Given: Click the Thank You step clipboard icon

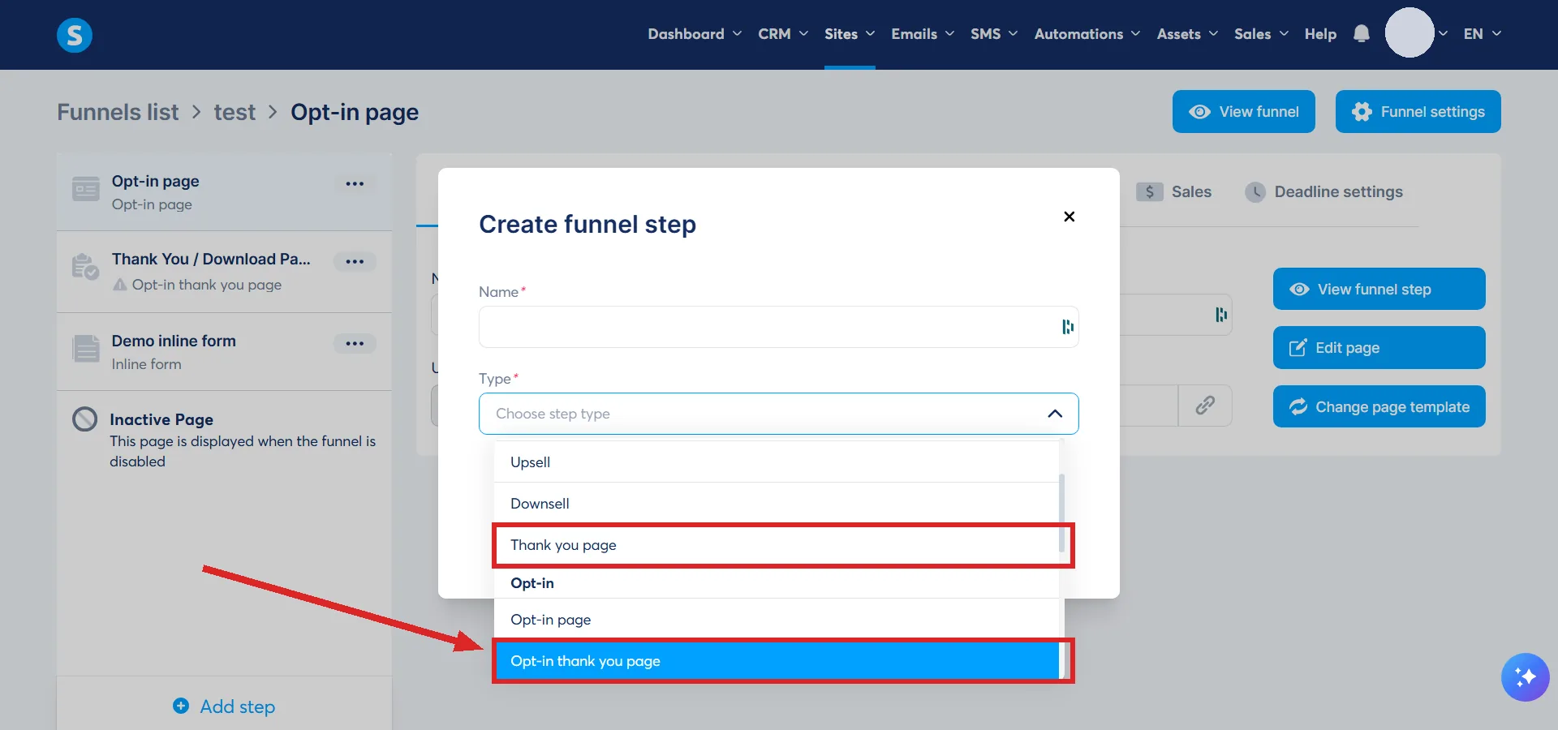Looking at the screenshot, I should pos(85,266).
